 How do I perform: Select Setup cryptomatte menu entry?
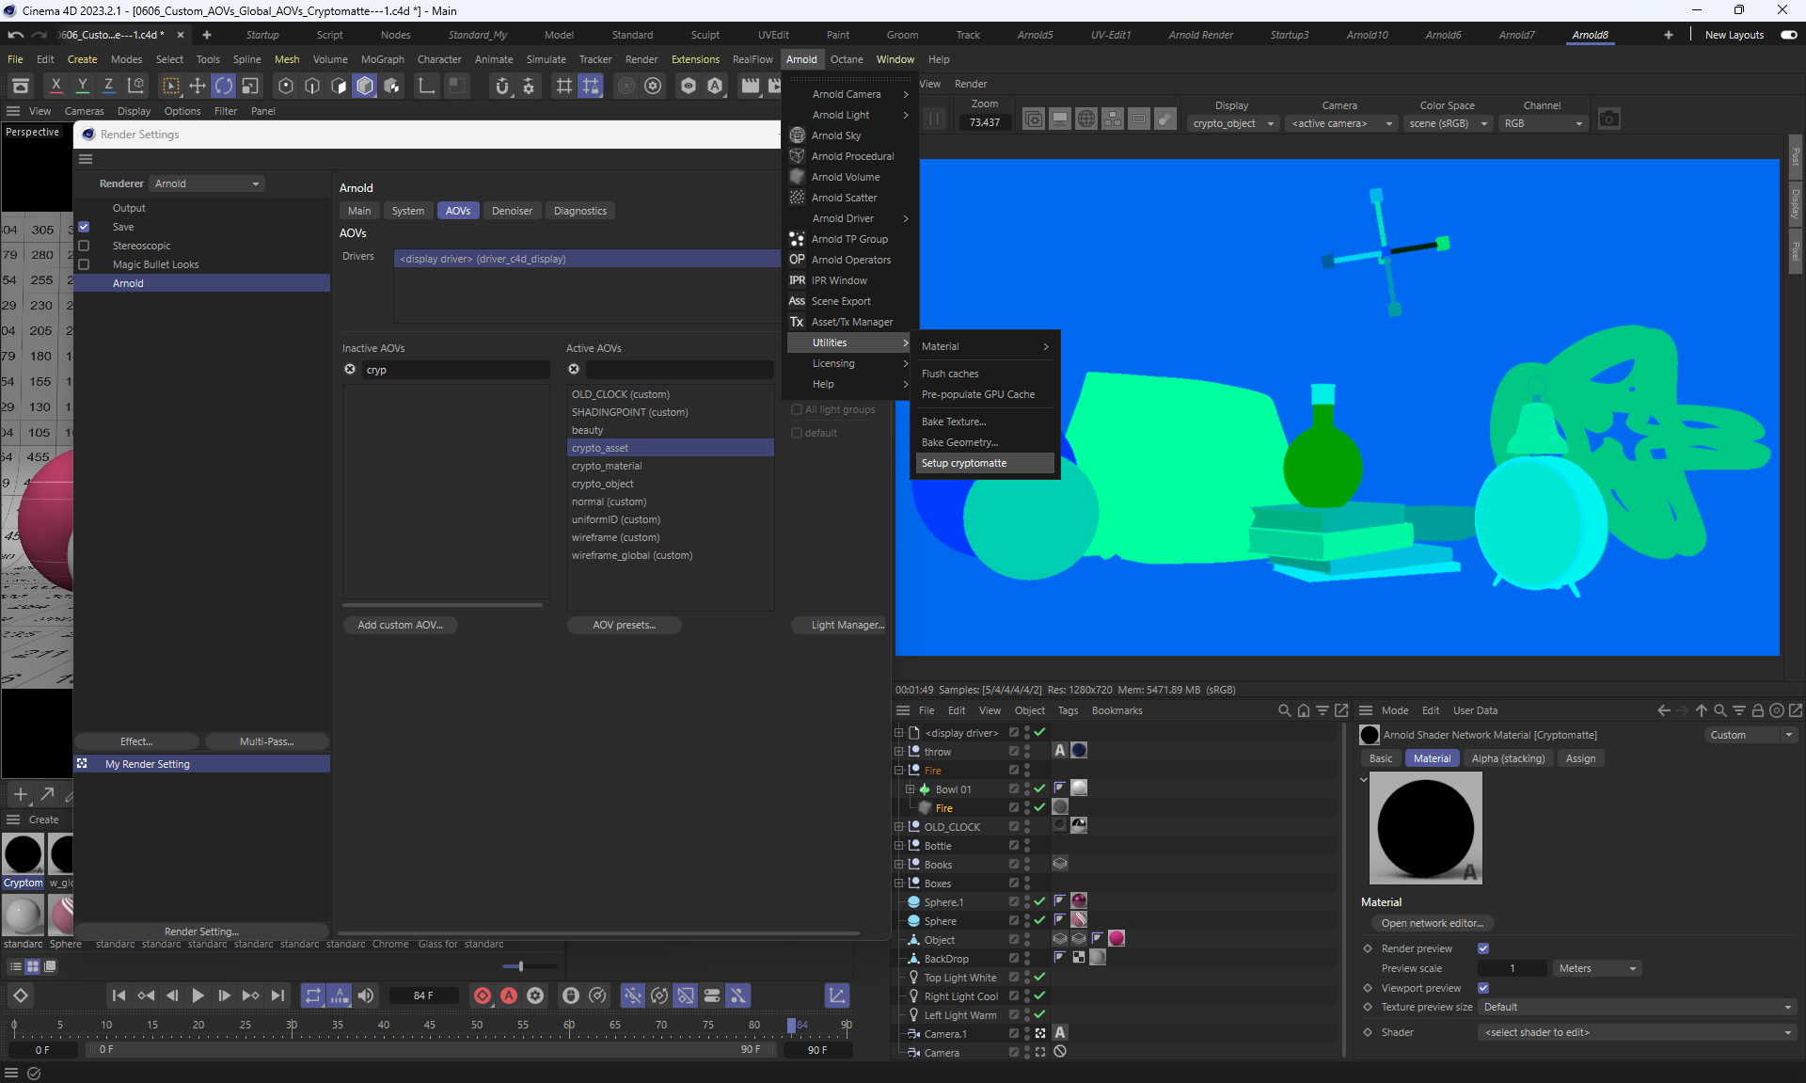tap(964, 463)
